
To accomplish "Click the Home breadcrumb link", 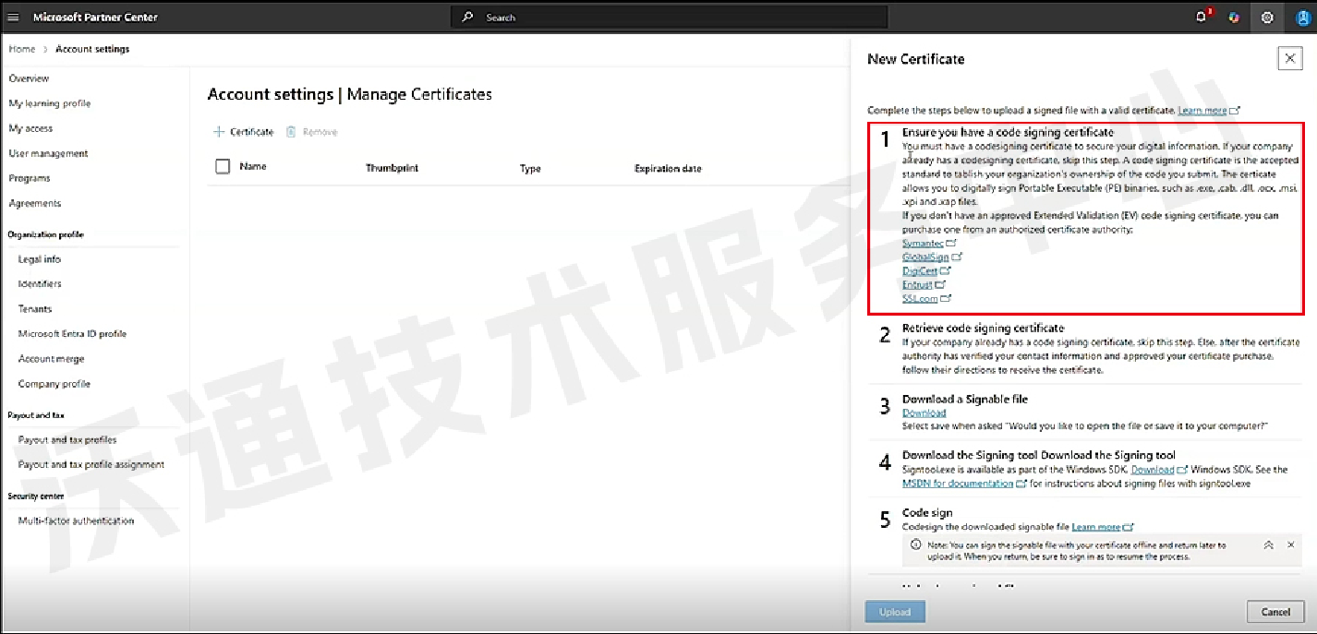I will click(x=22, y=49).
